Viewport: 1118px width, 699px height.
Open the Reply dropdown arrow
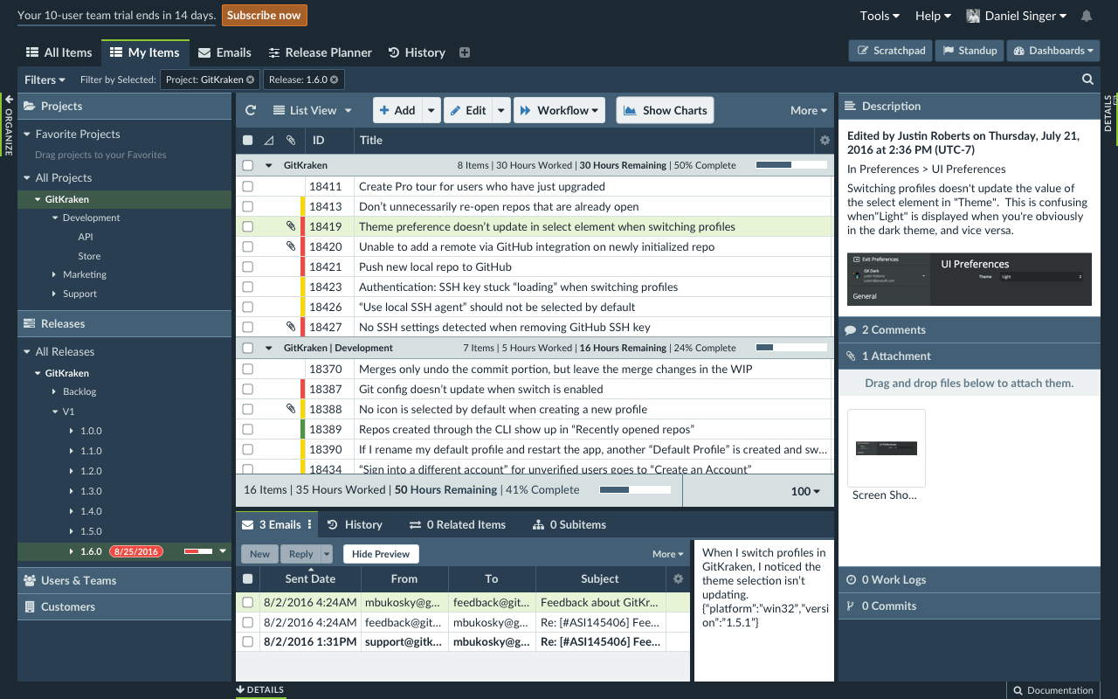click(327, 554)
